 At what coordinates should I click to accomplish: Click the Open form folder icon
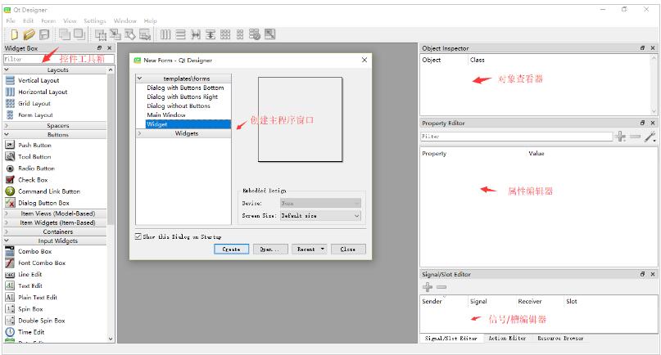29,34
